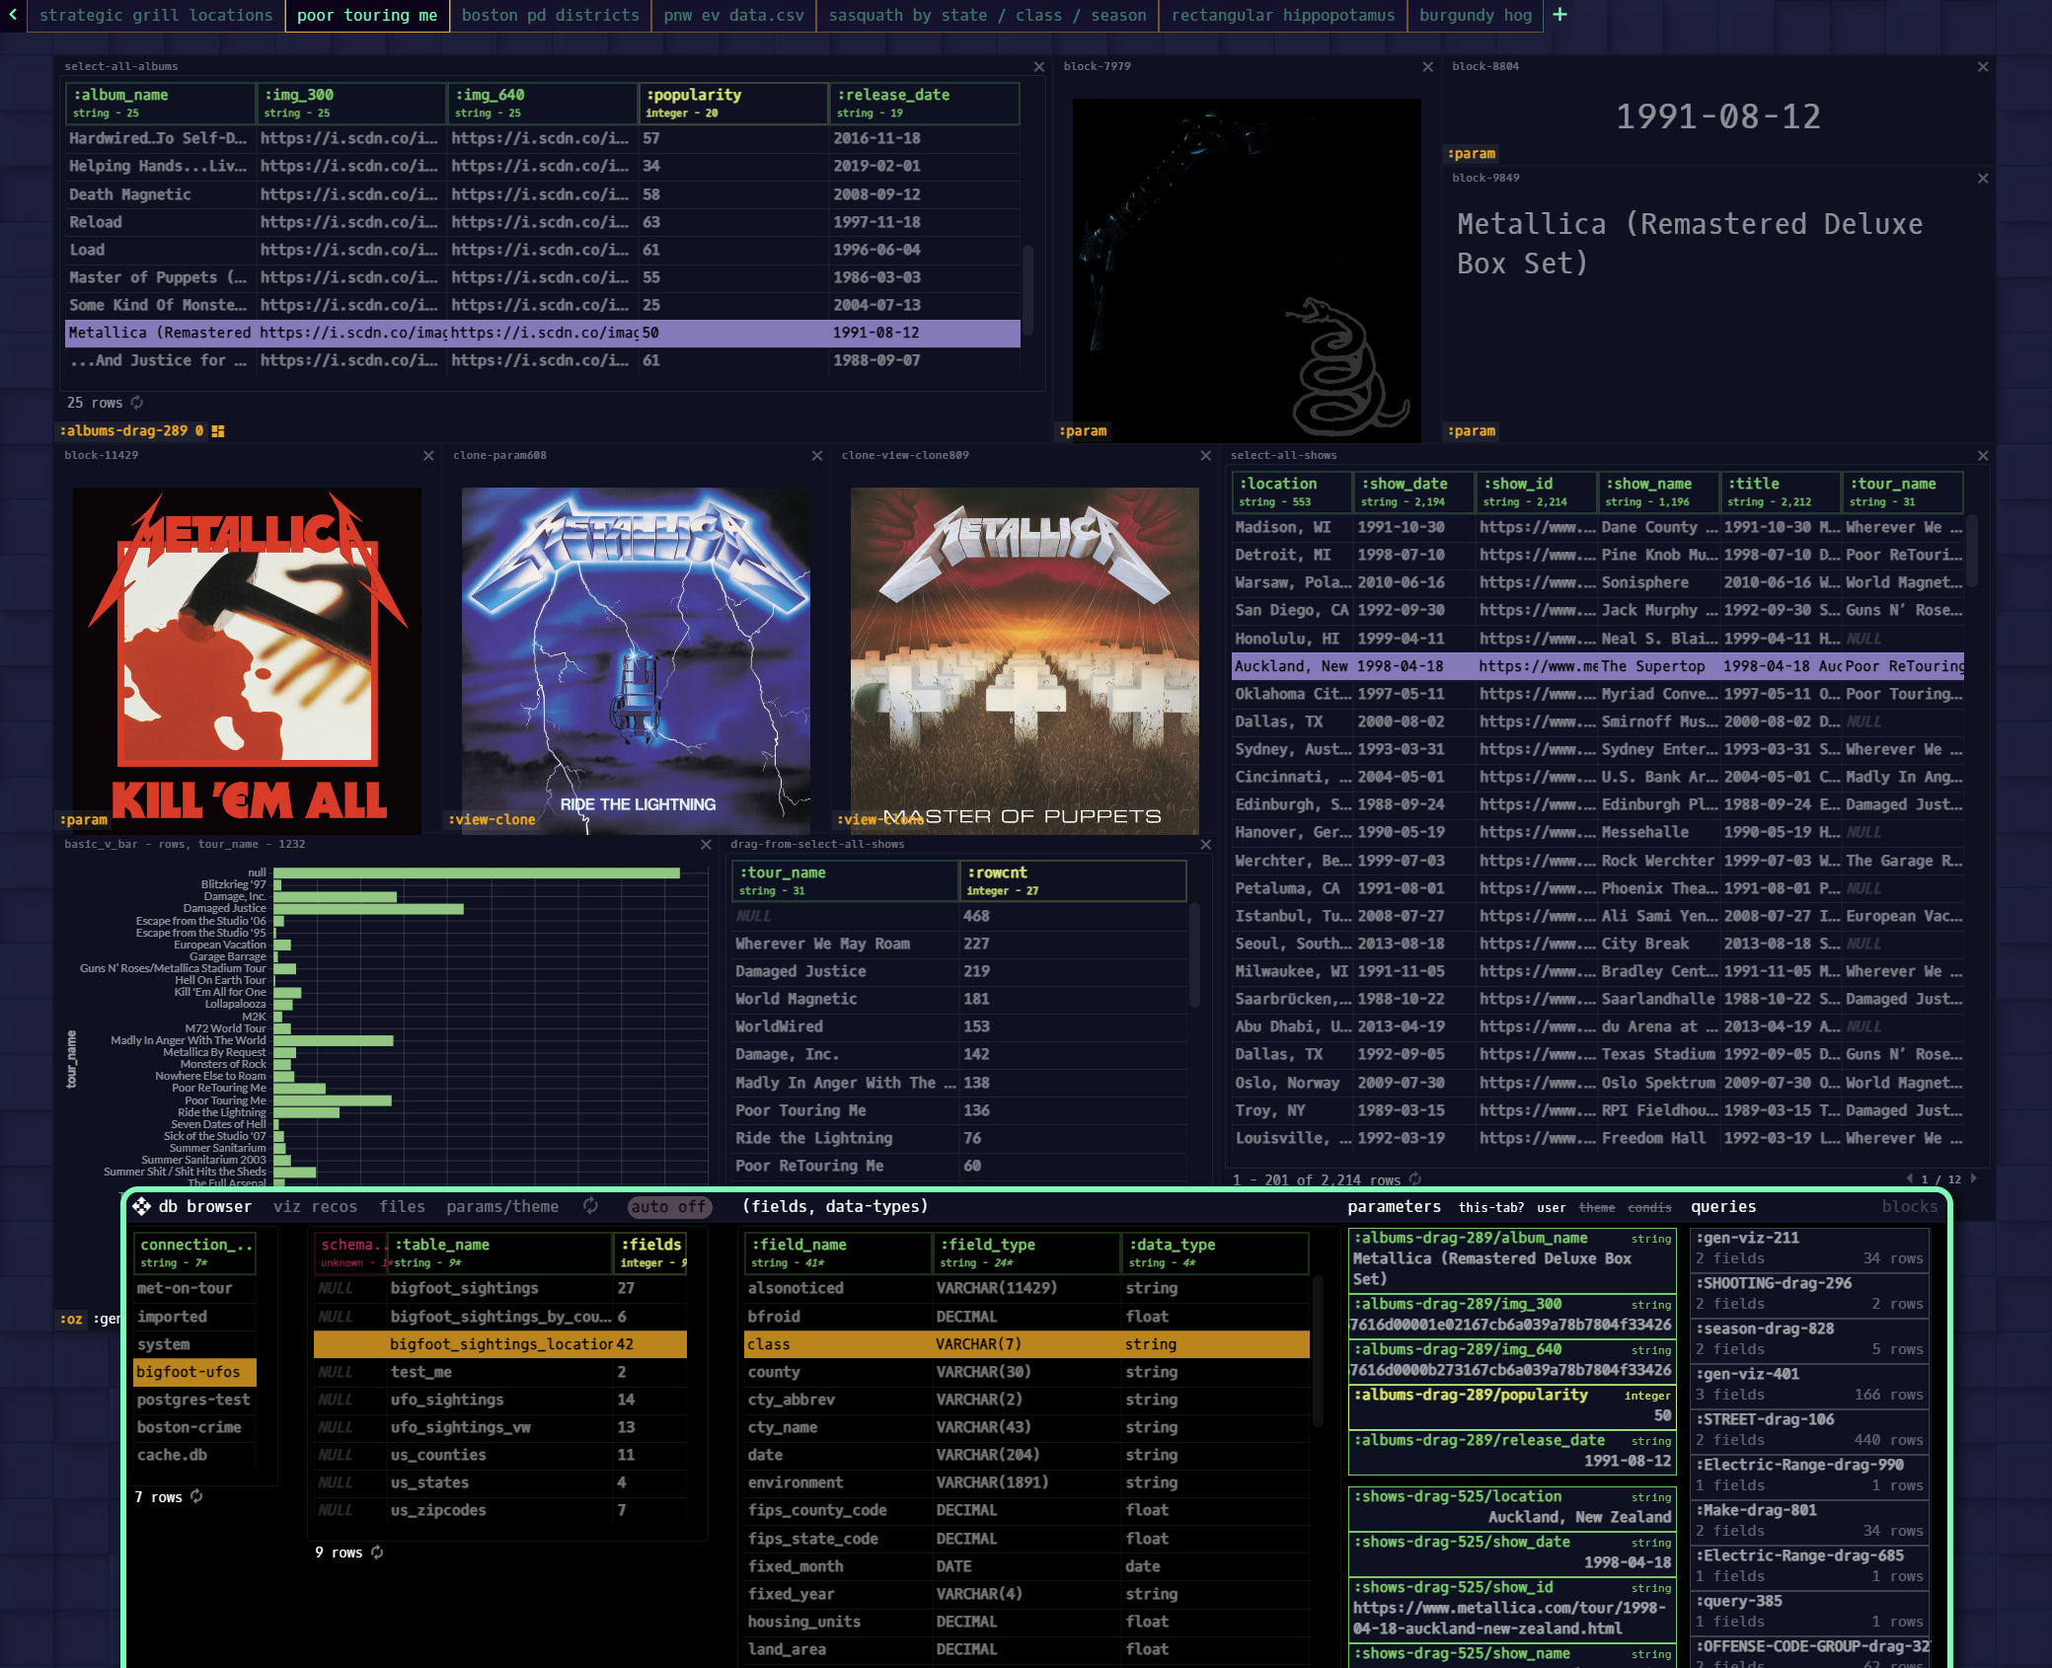
Task: Enable the struck-through theme parameter filter
Action: coord(1597,1207)
